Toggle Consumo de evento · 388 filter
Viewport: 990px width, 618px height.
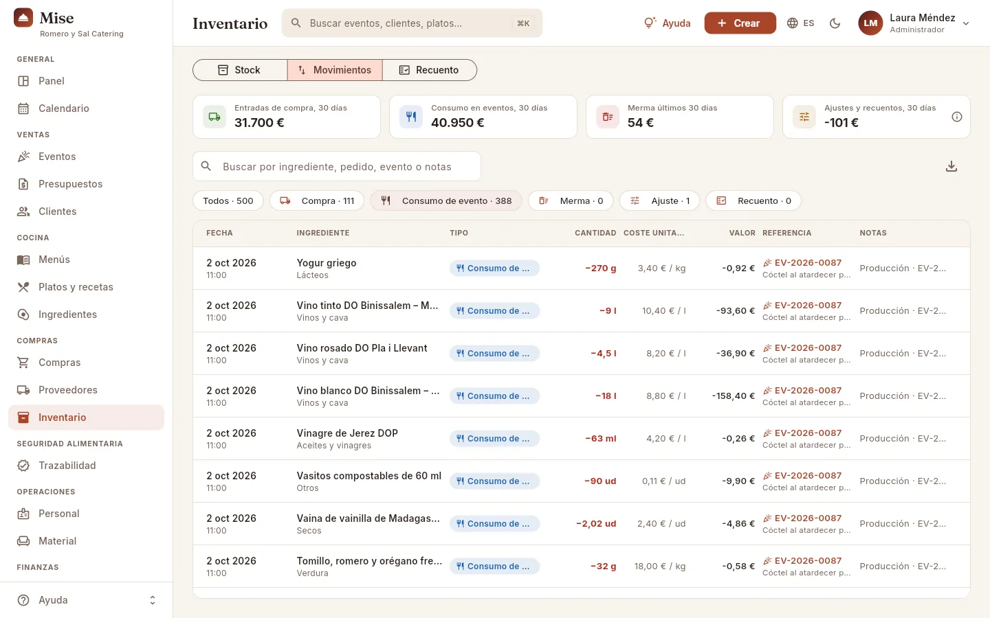[x=446, y=201]
